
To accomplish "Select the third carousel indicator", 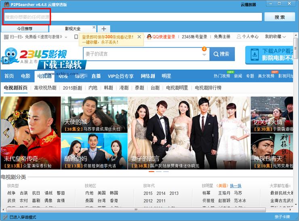I will pyautogui.click(x=166, y=172).
